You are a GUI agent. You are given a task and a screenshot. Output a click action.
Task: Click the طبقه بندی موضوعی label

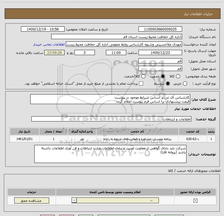200,76
